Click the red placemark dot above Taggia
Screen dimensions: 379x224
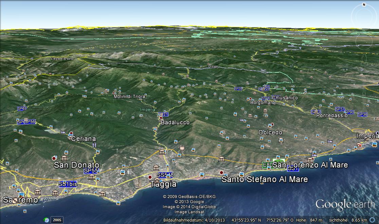pos(150,177)
